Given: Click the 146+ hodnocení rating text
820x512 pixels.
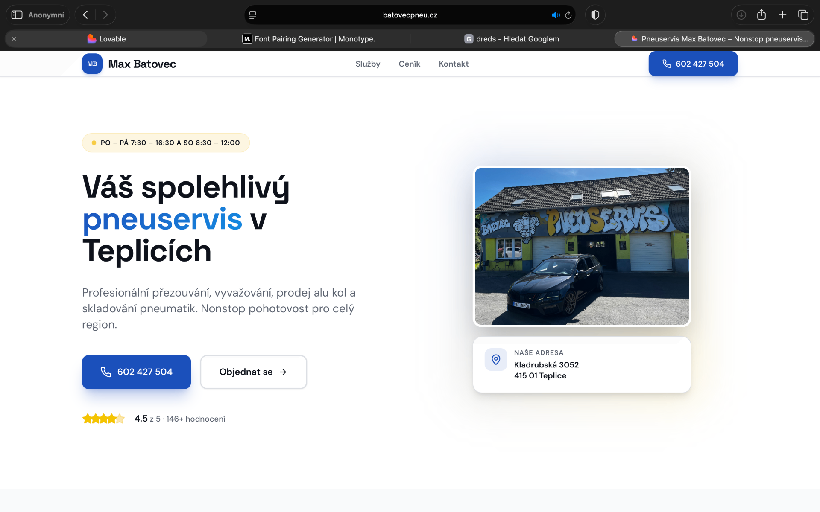Looking at the screenshot, I should 196,419.
